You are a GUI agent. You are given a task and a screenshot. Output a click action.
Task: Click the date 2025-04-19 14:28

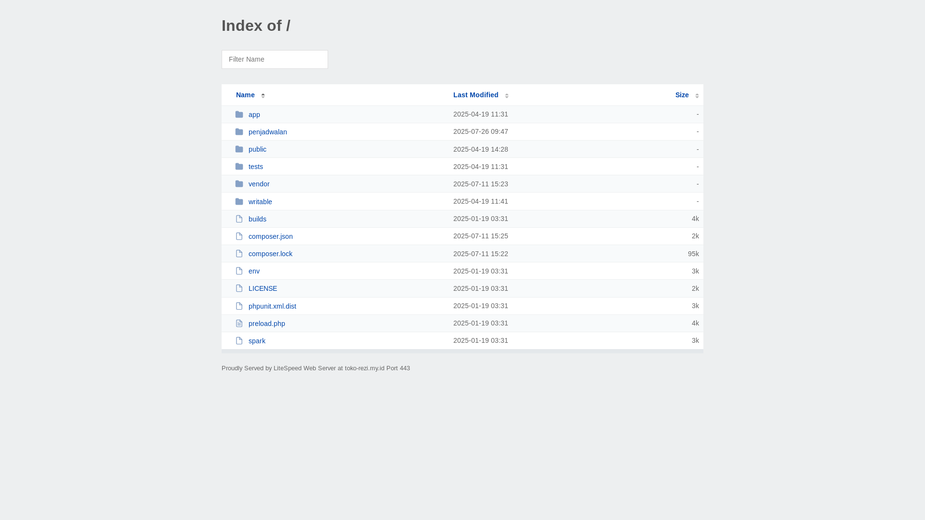coord(480,149)
